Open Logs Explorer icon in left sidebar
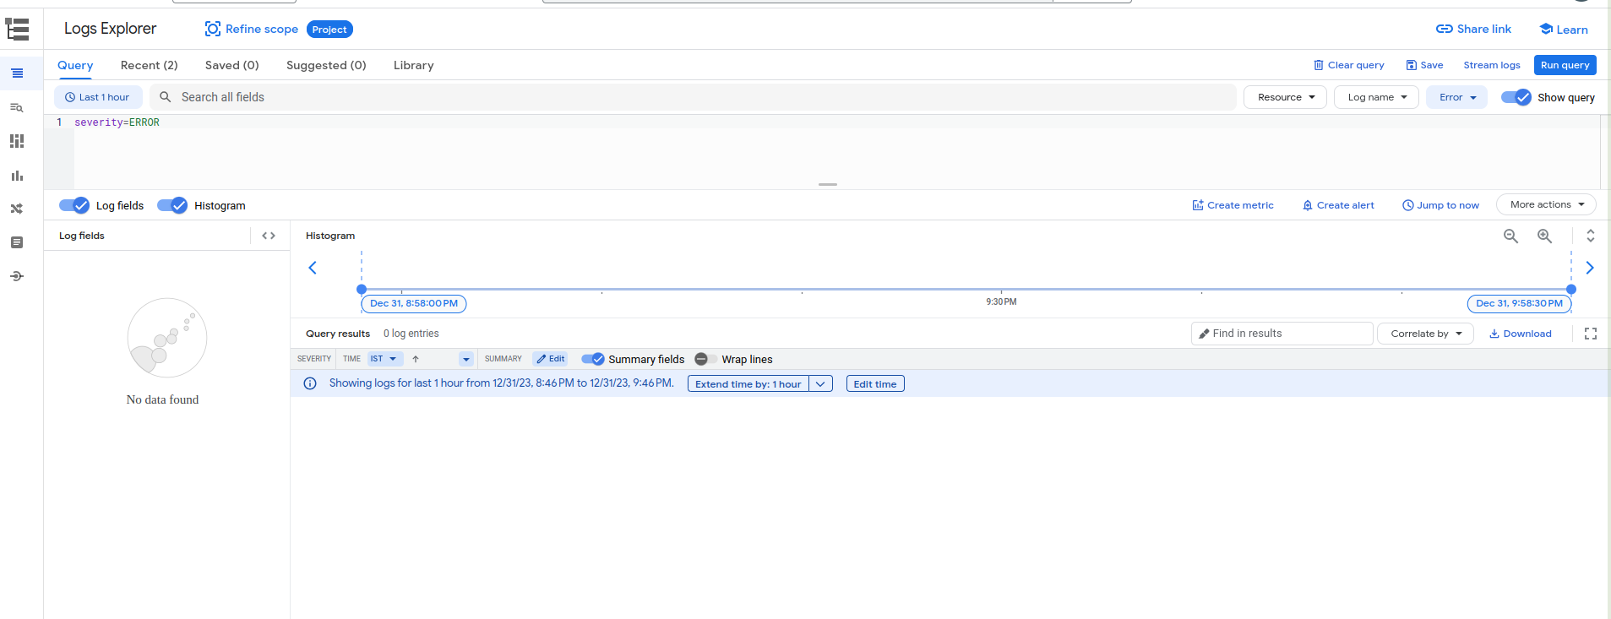 point(17,73)
